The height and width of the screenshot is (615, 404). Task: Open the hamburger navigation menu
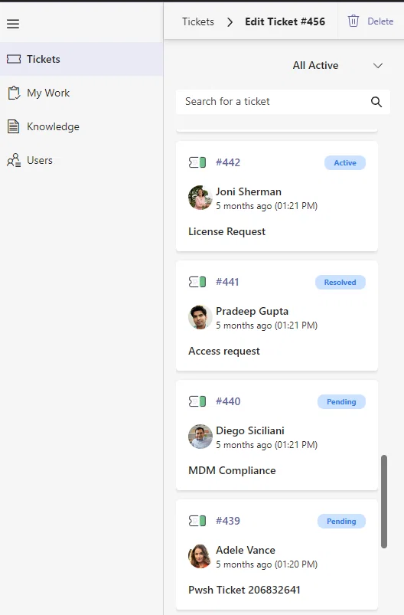[x=13, y=24]
